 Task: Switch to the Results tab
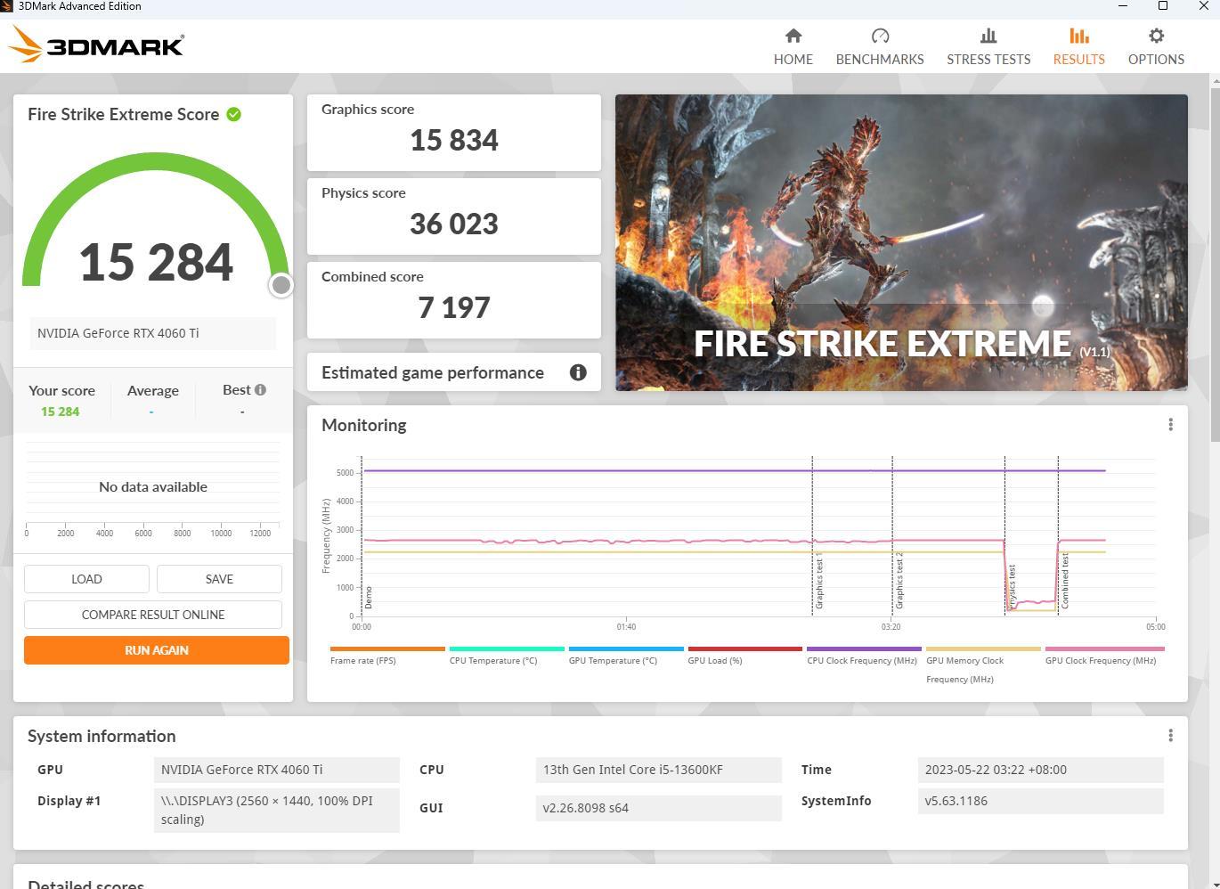1078,46
